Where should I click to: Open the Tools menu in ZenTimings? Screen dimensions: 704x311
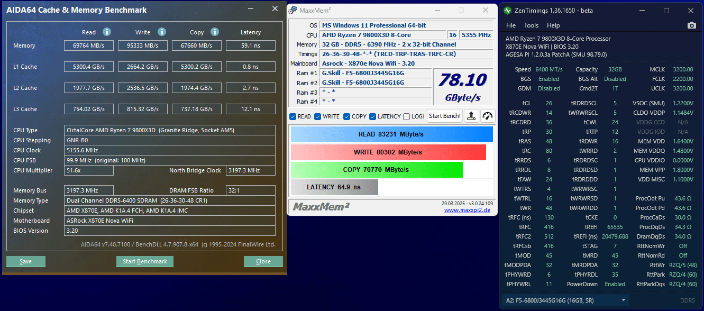[x=531, y=25]
